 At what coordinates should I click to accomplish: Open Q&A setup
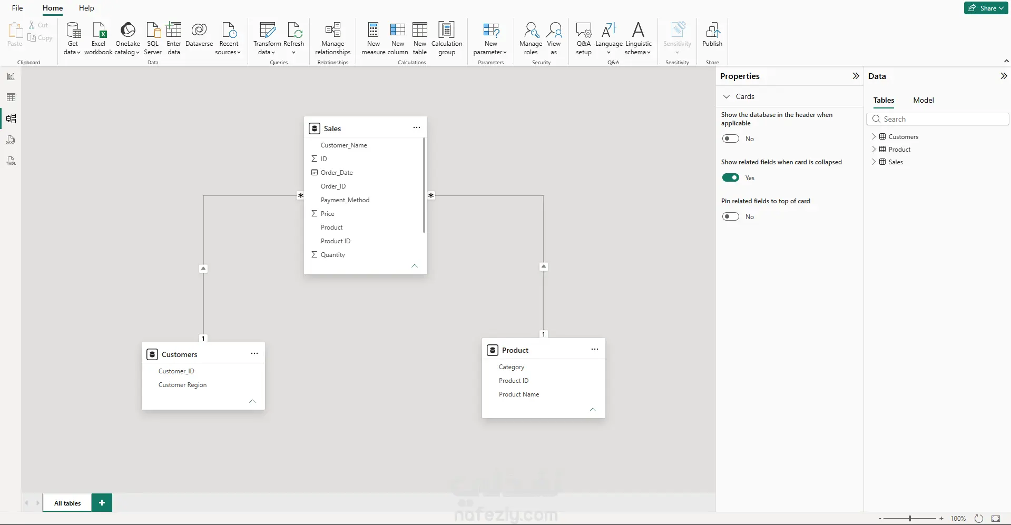click(x=584, y=38)
